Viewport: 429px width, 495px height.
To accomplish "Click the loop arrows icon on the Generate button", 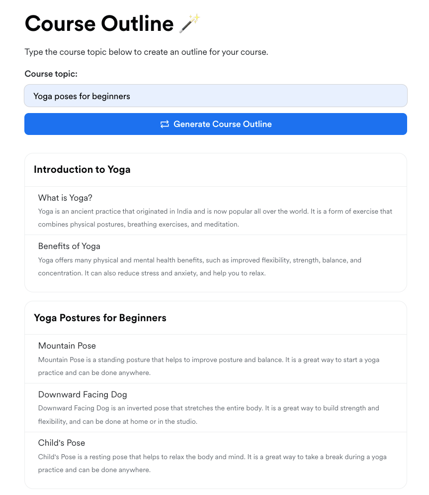I will pos(165,124).
